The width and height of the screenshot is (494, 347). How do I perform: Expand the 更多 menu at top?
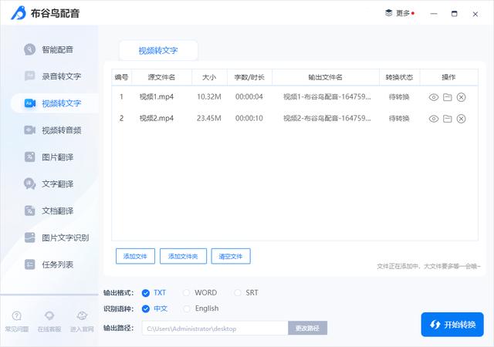399,13
